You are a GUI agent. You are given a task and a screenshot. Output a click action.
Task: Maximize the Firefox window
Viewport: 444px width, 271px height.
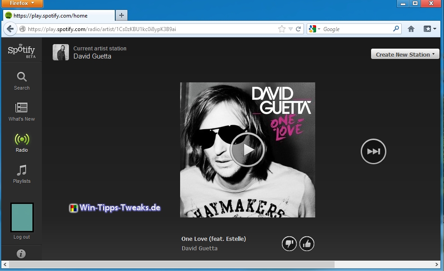(415, 4)
